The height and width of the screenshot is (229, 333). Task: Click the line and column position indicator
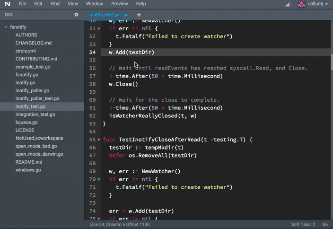click(119, 224)
